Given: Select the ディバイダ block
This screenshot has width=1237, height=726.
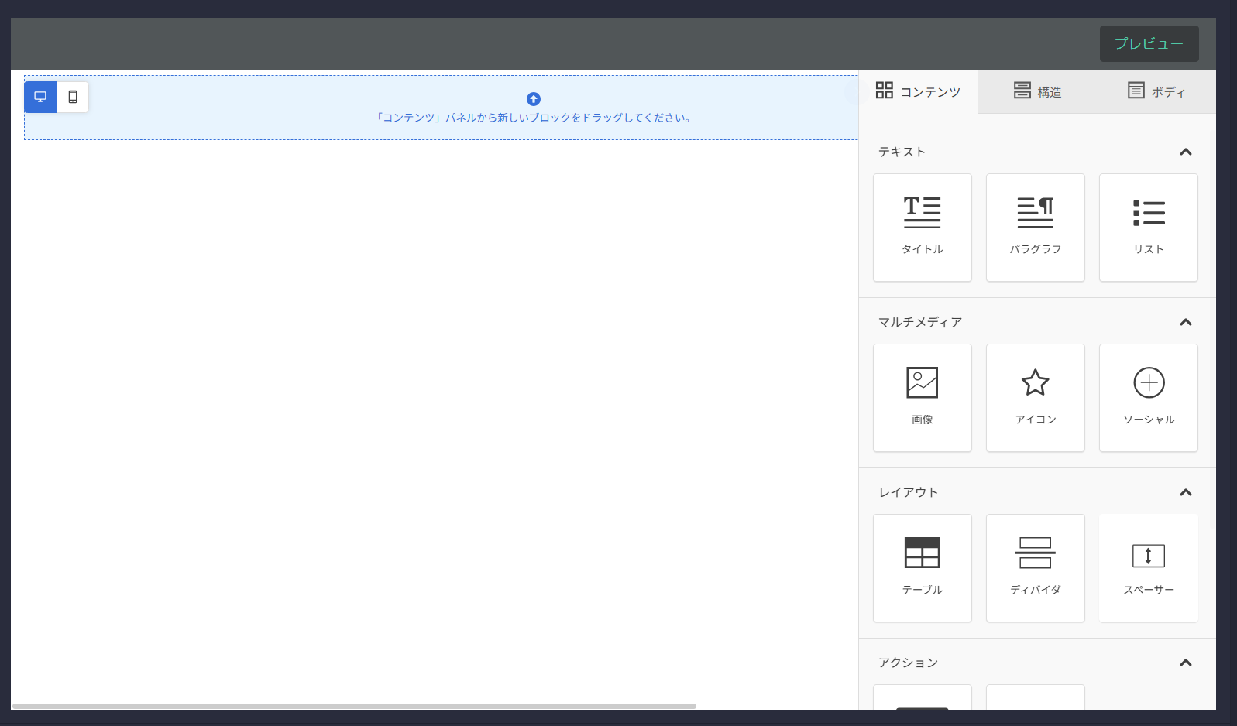Looking at the screenshot, I should tap(1036, 568).
